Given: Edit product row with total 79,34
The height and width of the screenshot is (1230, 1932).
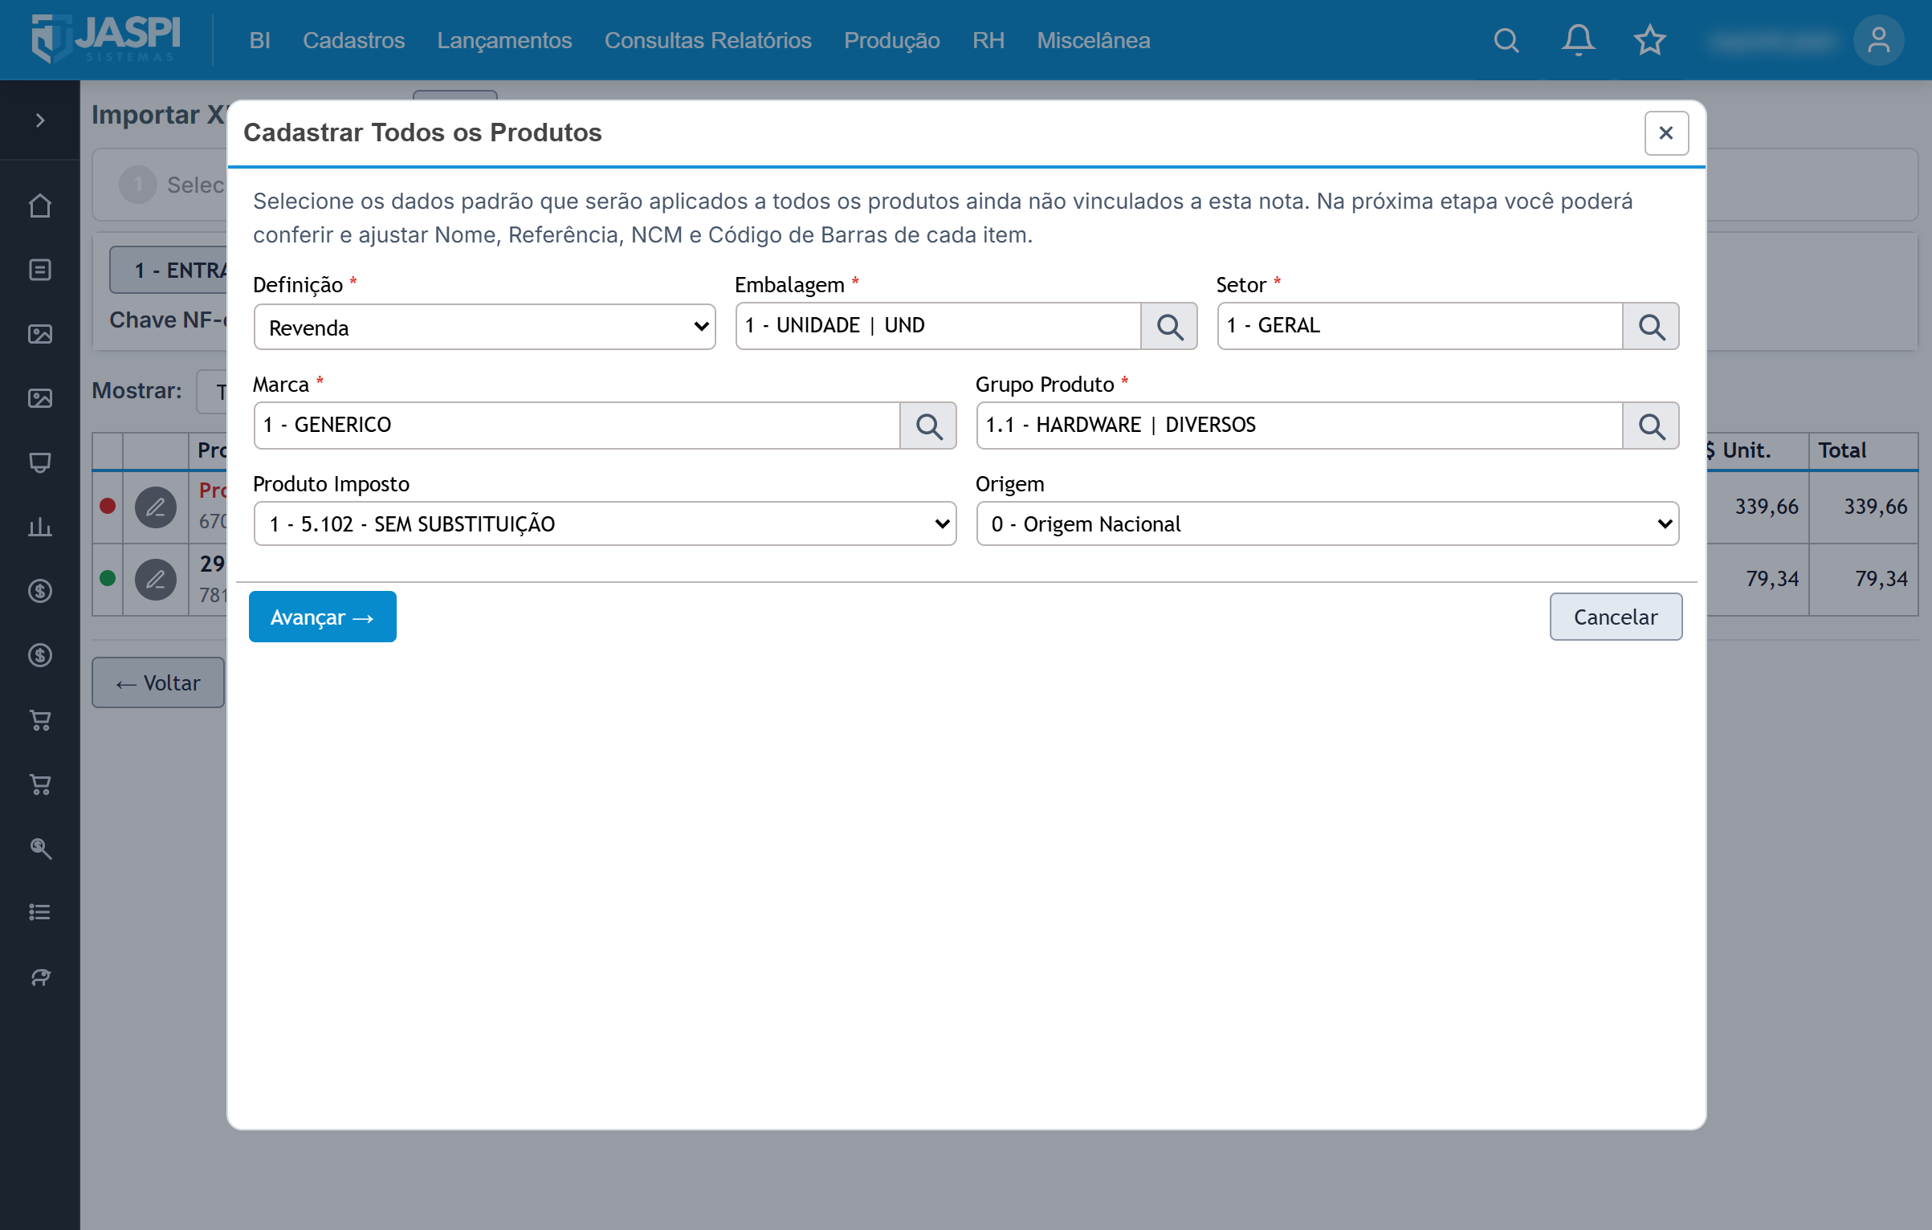Looking at the screenshot, I should coord(156,580).
